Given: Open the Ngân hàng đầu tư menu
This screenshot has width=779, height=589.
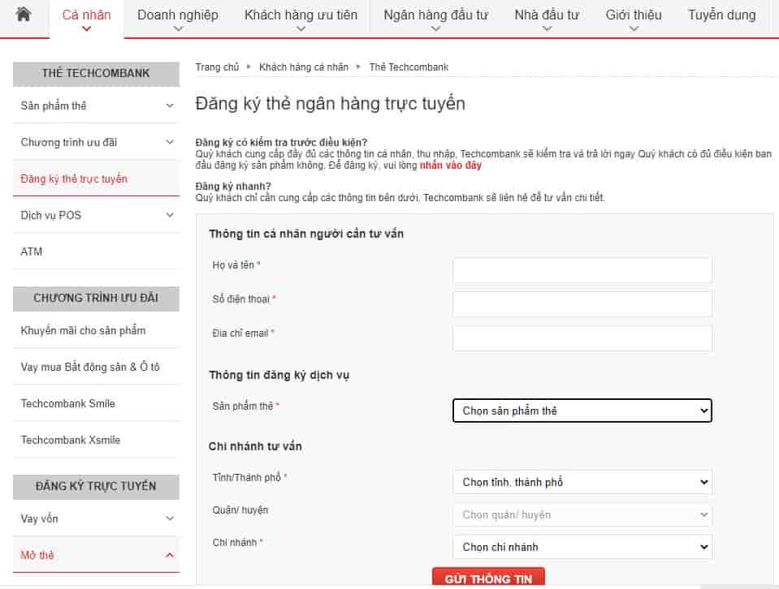Looking at the screenshot, I should pyautogui.click(x=435, y=15).
